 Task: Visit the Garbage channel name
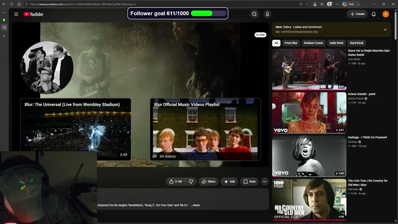(353, 142)
